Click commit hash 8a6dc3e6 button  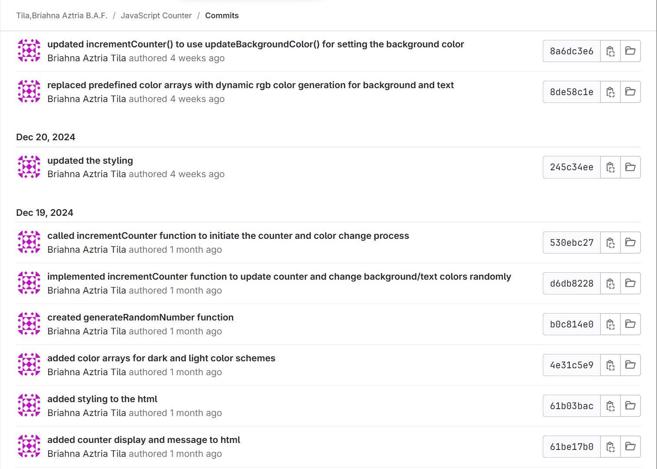[571, 51]
